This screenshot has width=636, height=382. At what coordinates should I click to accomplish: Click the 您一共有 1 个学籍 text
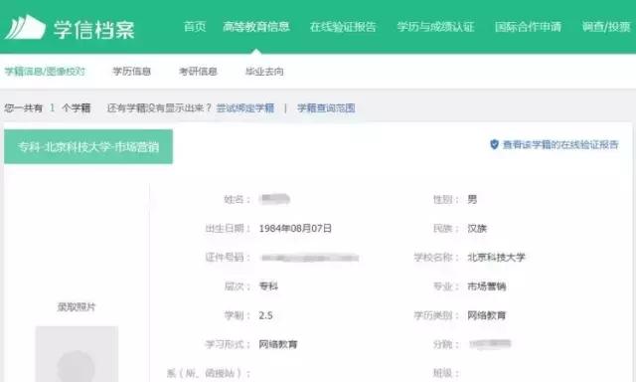48,108
